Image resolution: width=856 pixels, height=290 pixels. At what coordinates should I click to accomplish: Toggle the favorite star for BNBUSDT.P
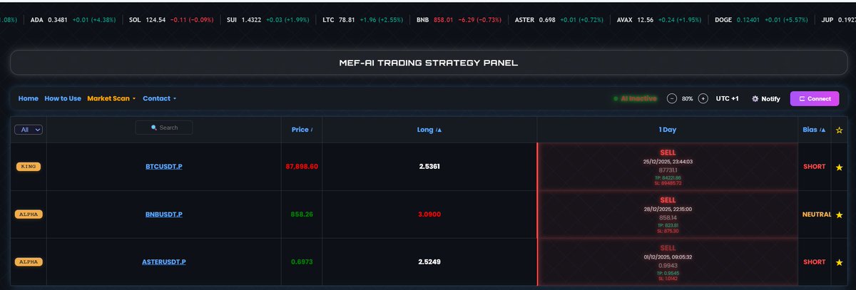tap(839, 214)
